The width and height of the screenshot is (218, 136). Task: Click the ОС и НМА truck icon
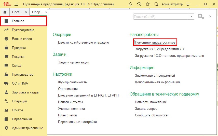(x=6, y=83)
